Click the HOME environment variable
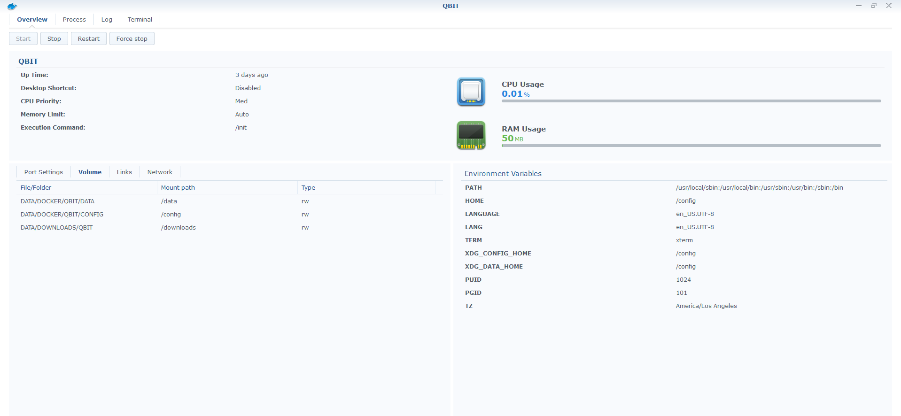 474,200
